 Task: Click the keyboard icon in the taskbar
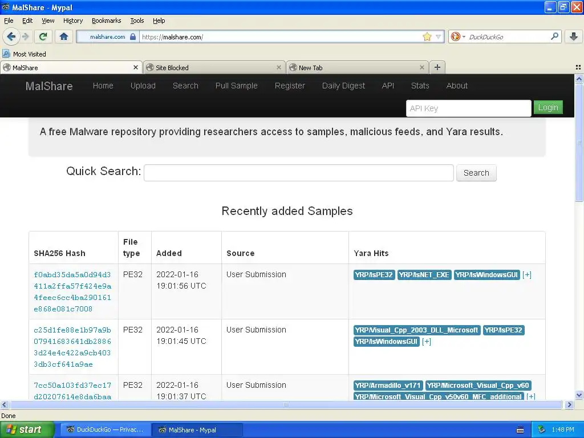[520, 430]
